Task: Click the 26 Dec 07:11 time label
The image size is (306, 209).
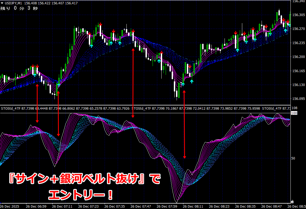Action: [62, 206]
